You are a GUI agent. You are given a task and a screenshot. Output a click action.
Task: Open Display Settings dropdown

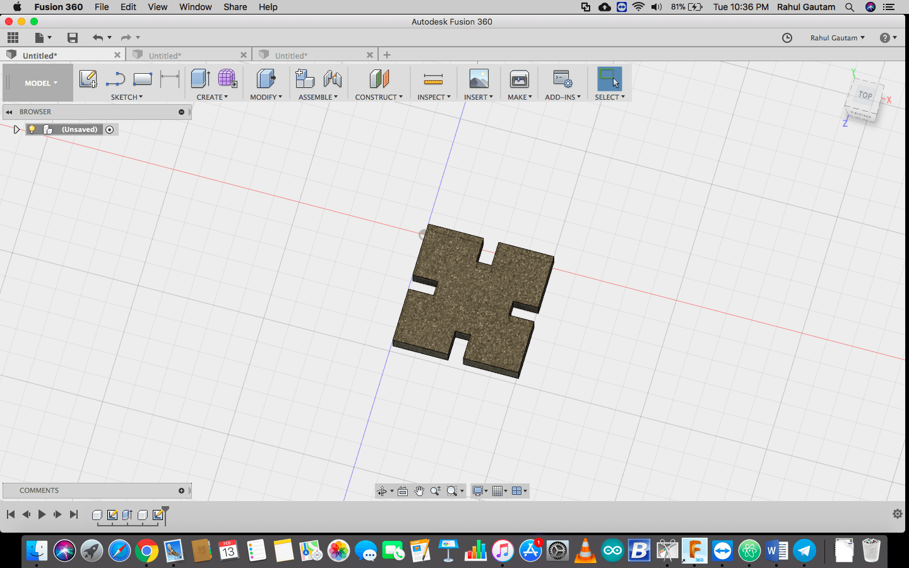pyautogui.click(x=480, y=491)
